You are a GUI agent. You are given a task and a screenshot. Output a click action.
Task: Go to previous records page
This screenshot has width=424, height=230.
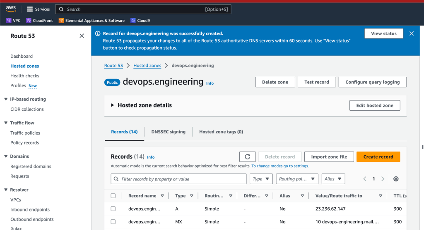(x=365, y=179)
